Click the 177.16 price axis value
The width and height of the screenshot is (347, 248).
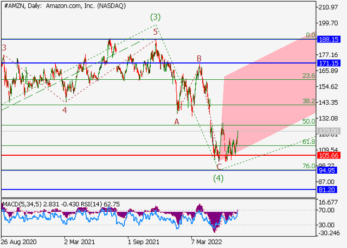tap(328, 55)
